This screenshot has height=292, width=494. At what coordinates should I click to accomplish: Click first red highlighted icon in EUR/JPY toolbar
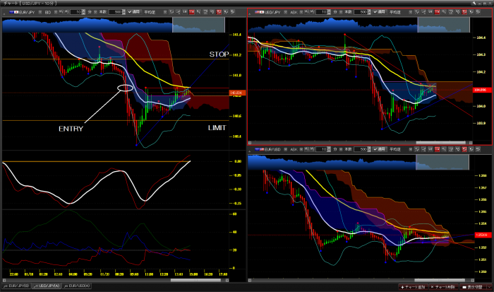(x=191, y=12)
